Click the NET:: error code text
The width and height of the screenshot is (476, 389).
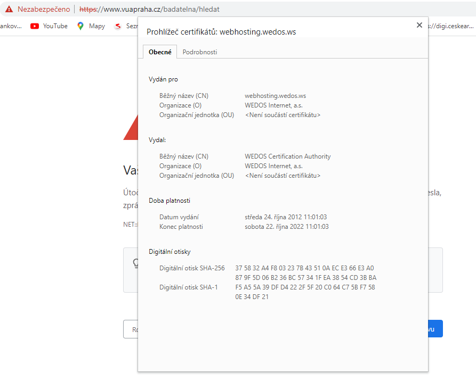(130, 224)
